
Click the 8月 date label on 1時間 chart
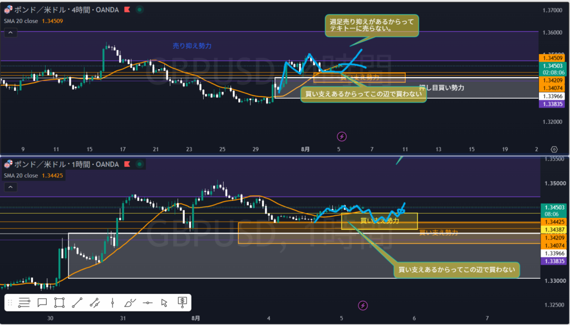[195, 318]
